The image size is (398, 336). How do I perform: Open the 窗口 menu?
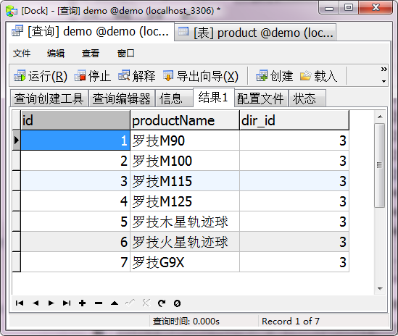(x=125, y=54)
